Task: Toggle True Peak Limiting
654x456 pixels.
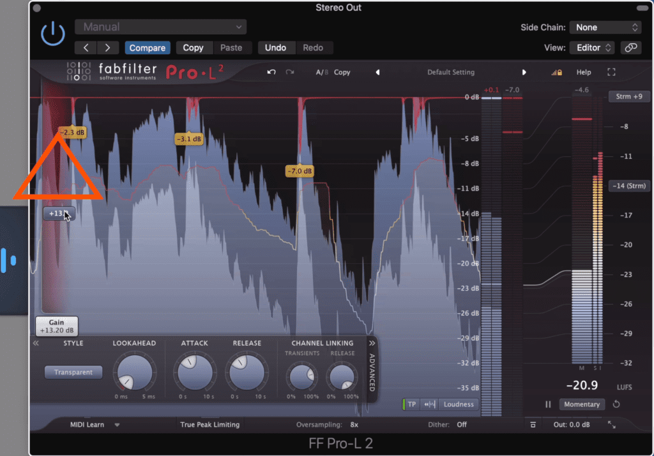Action: (209, 425)
